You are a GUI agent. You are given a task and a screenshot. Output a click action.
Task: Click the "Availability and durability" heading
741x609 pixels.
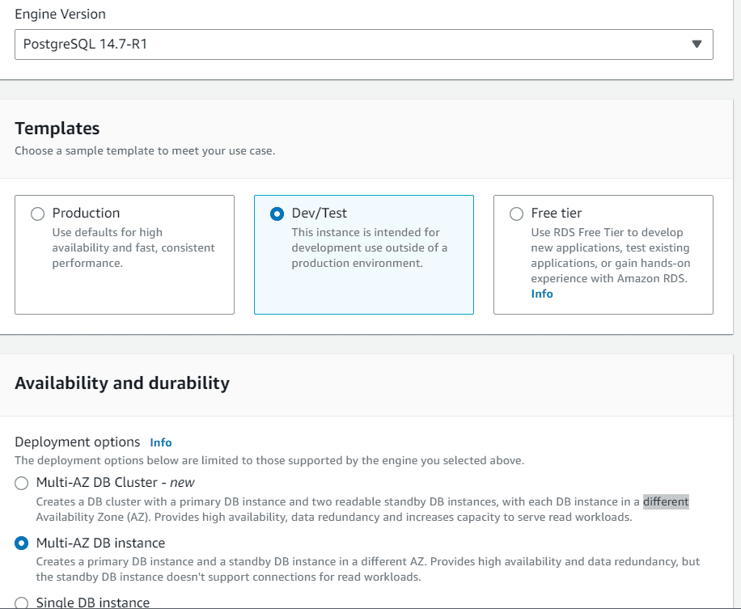coord(122,383)
